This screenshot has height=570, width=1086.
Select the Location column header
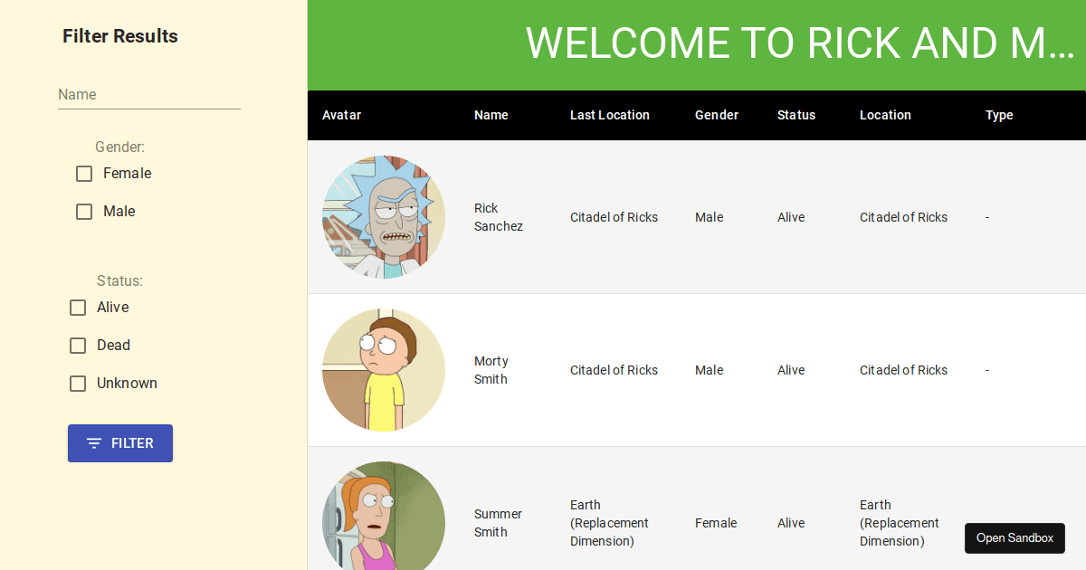click(885, 115)
